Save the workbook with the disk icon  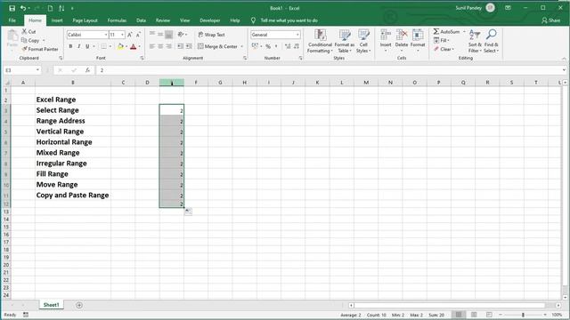(x=12, y=8)
